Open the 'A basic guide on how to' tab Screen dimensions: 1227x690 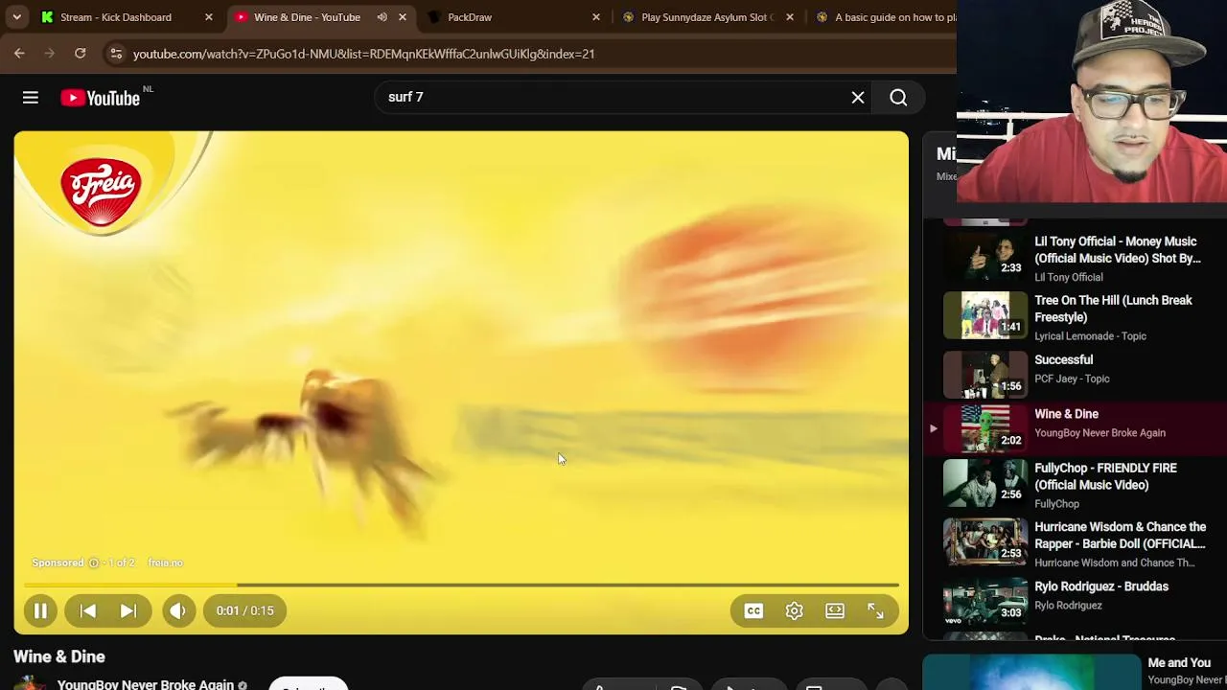click(882, 17)
